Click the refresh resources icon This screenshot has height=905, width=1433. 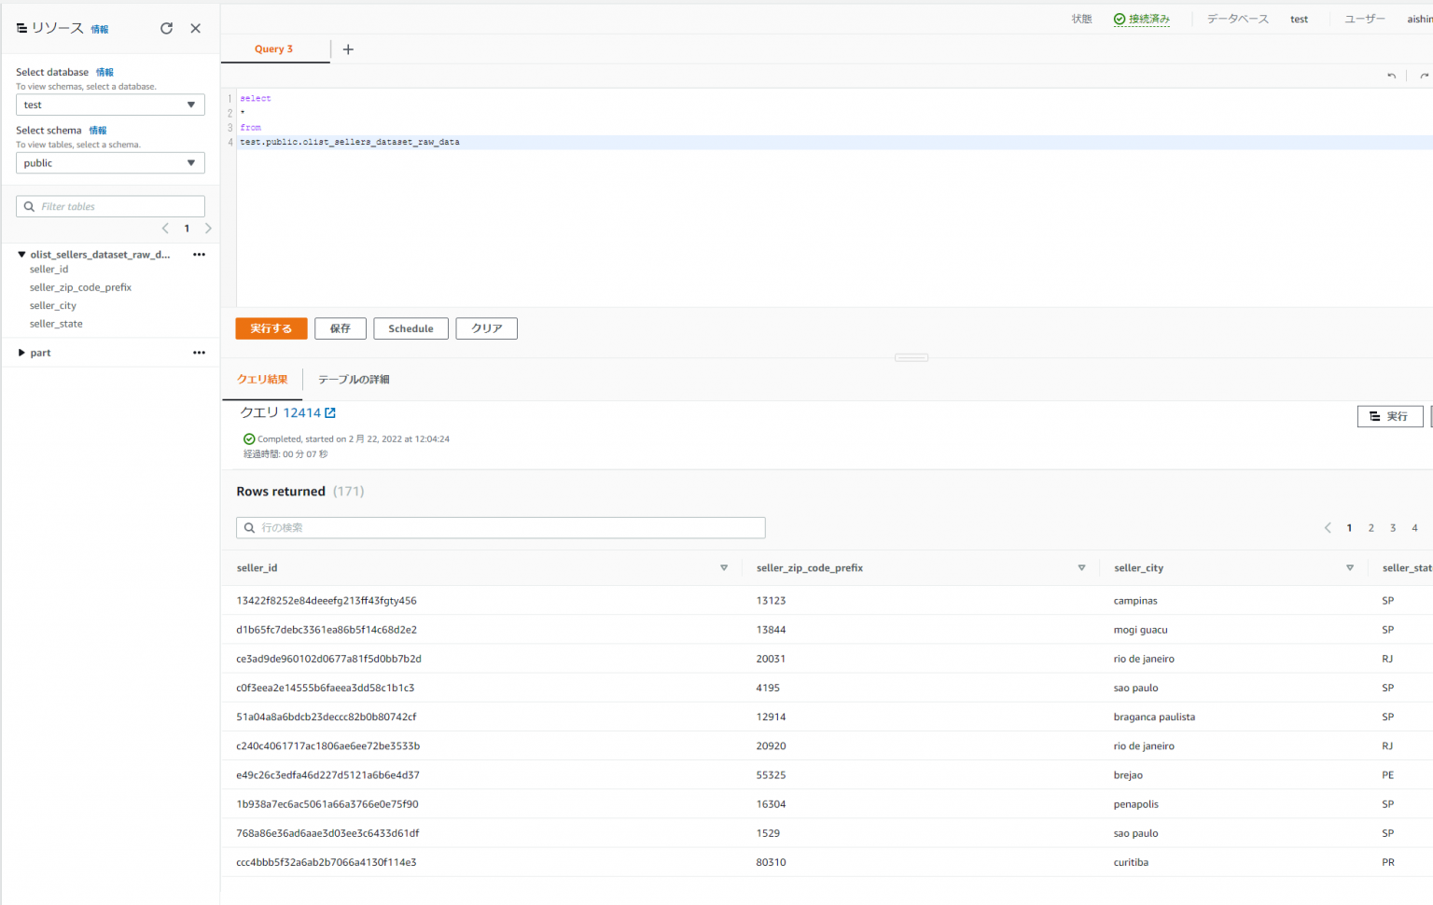coord(166,28)
